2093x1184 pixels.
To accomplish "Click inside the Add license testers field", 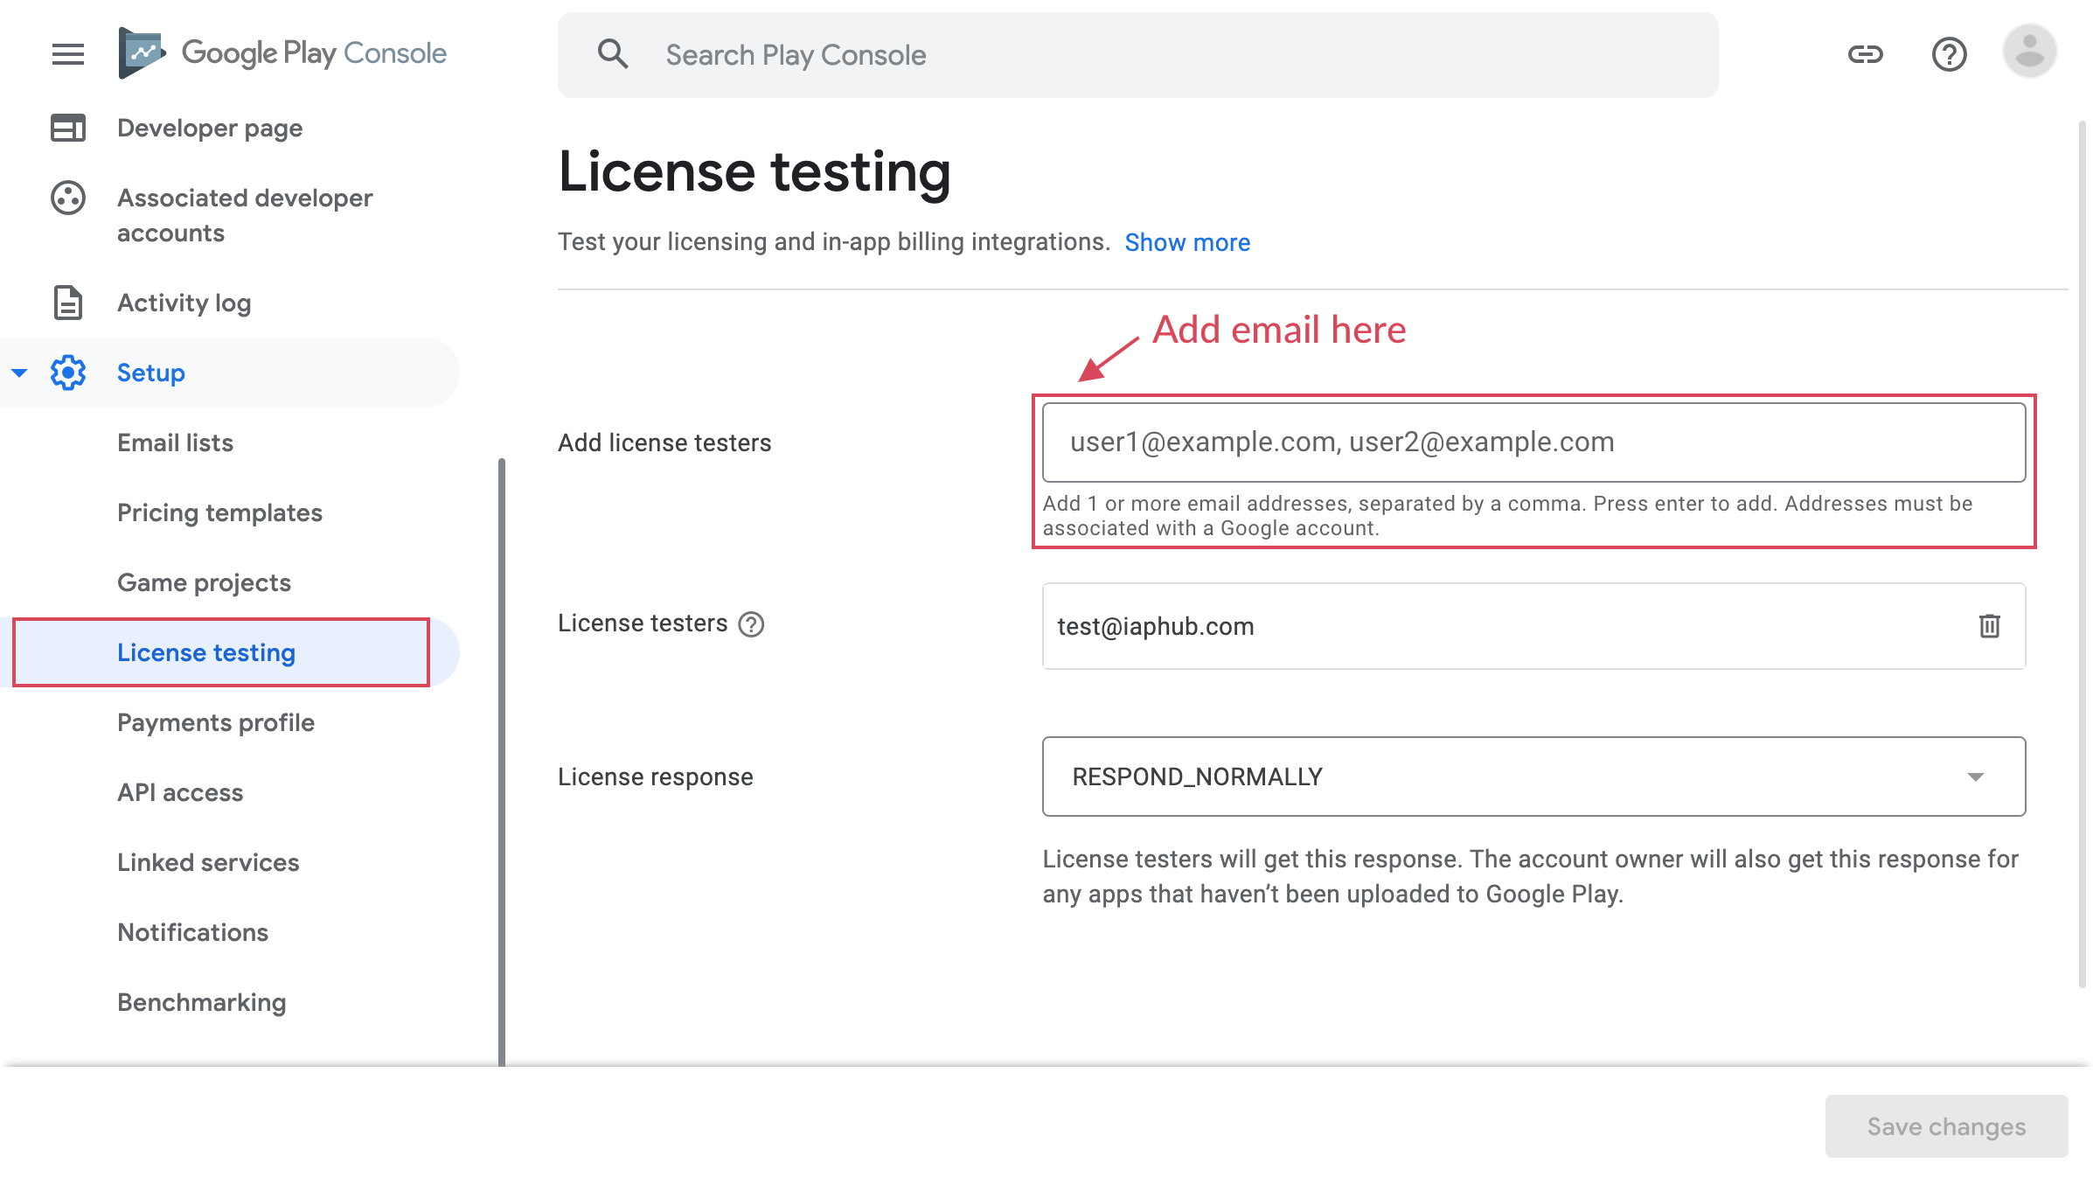I will tap(1534, 442).
